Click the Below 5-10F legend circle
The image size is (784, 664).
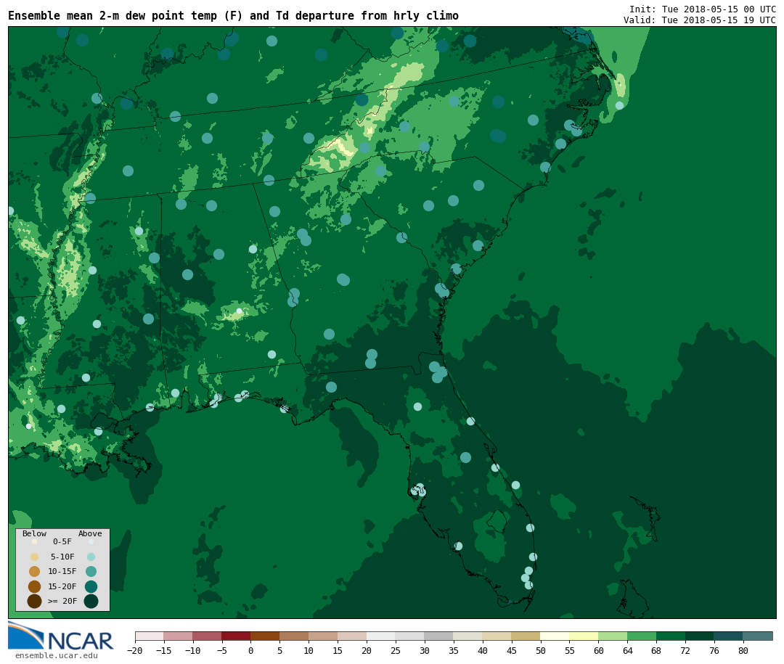35,557
